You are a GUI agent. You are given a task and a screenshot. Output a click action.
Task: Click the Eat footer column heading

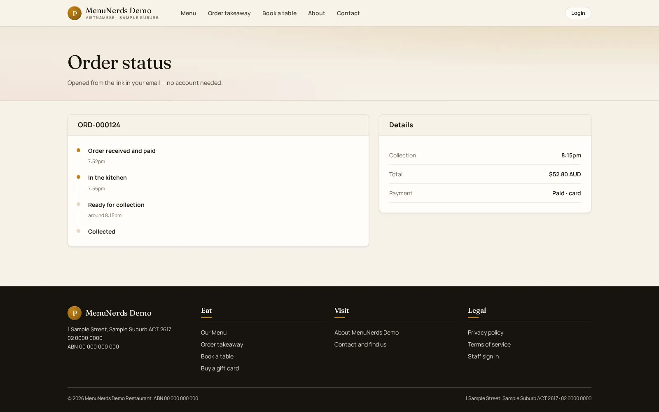[206, 310]
